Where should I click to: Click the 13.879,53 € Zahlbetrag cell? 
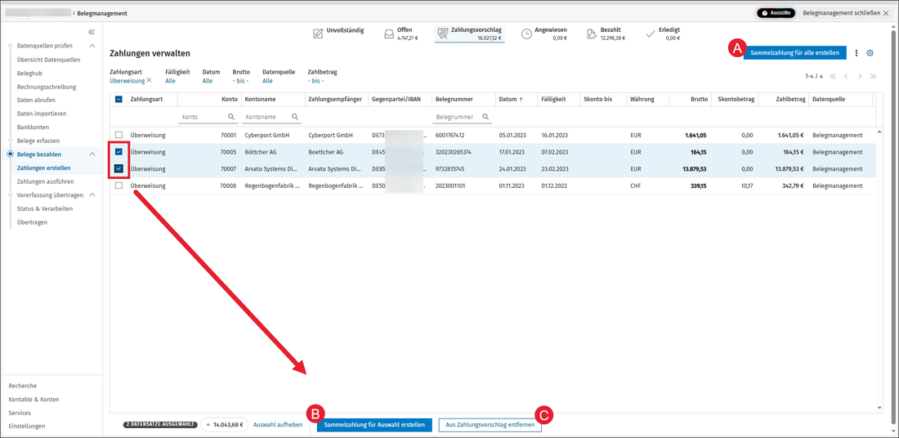pos(789,168)
